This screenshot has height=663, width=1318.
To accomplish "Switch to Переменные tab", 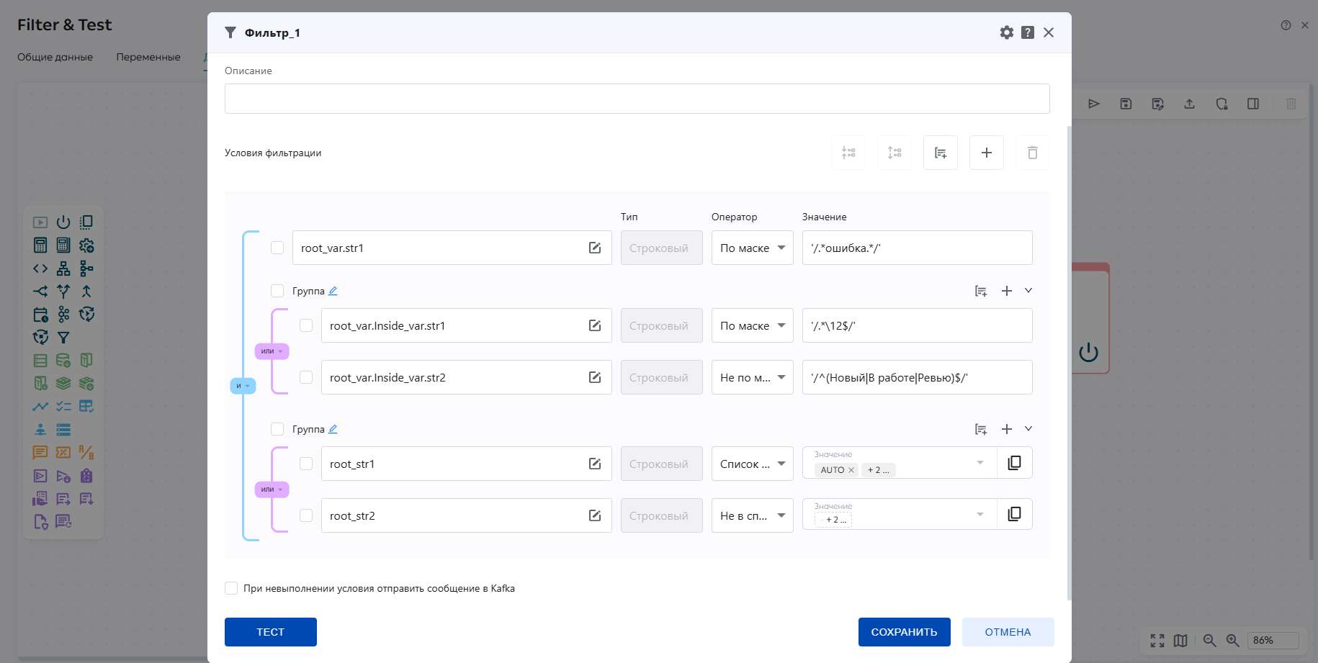I will pos(148,57).
